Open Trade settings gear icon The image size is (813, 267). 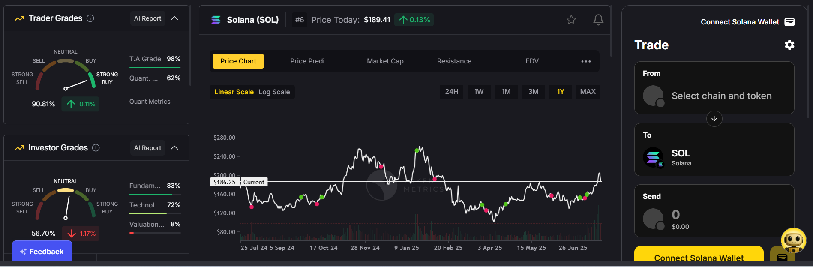click(789, 45)
